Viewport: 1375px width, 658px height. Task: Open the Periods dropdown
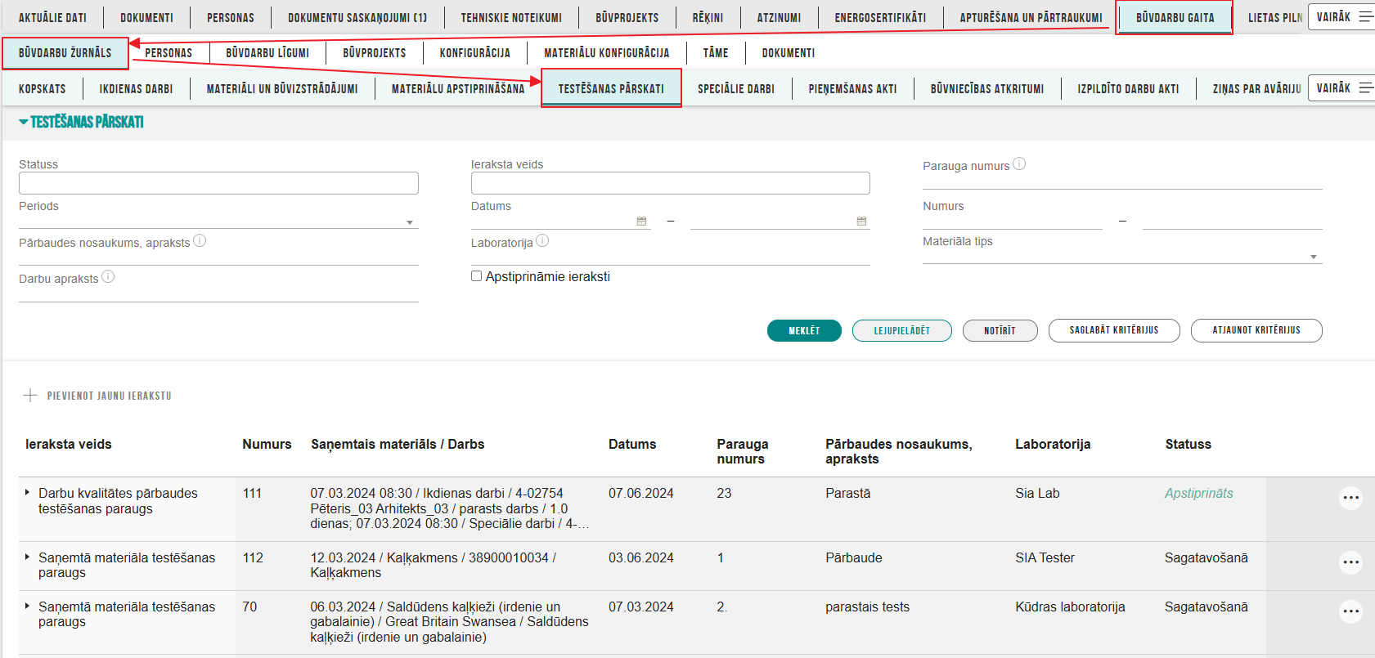coord(218,222)
